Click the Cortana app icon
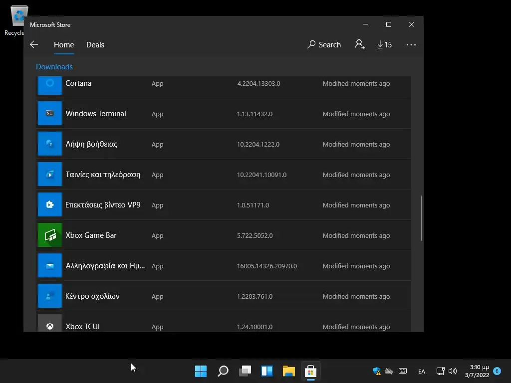The image size is (511, 383). 50,85
